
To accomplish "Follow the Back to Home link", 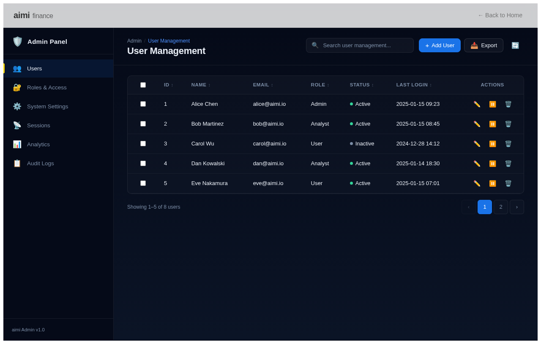I will (500, 15).
